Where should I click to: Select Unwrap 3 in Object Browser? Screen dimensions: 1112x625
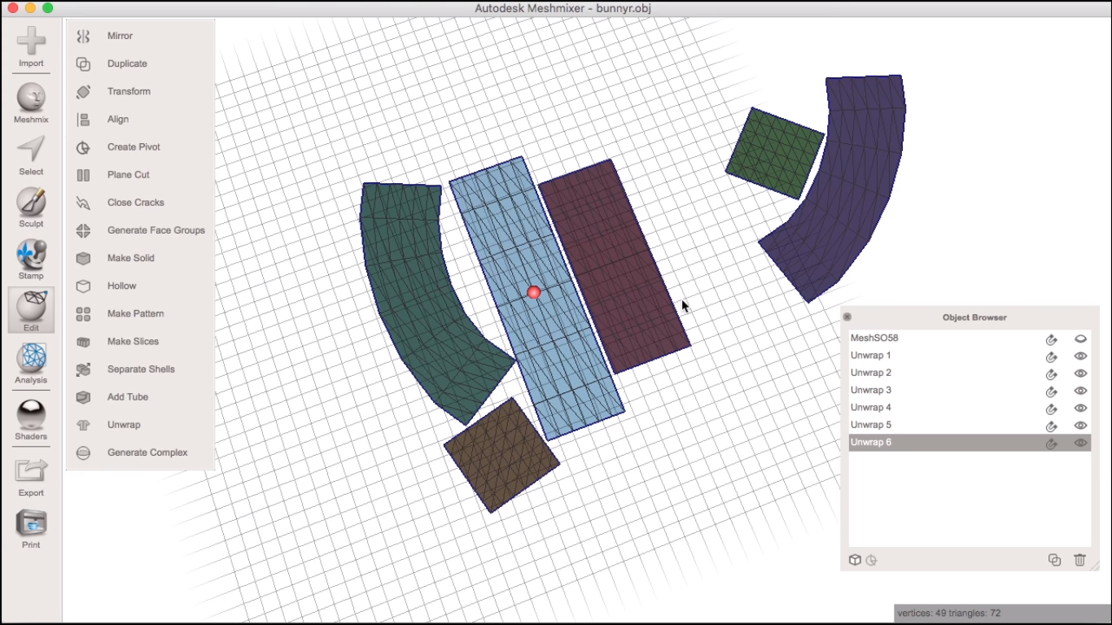(970, 391)
